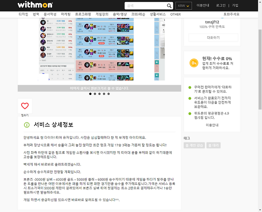Select the fourth carousel dot
The height and width of the screenshot is (212, 262).
[x=104, y=94]
